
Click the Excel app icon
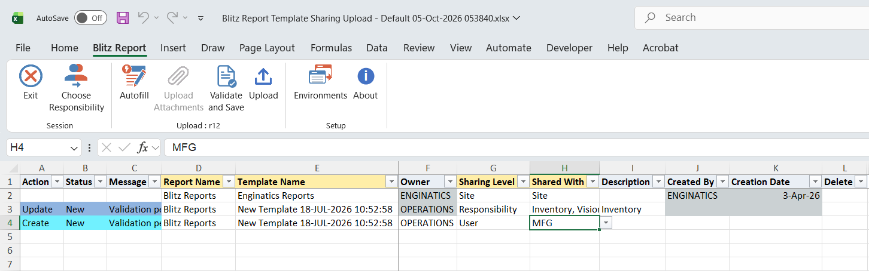click(x=18, y=18)
